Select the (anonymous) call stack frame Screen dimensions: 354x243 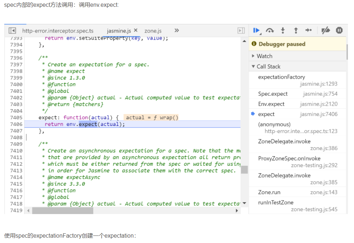(x=298, y=128)
